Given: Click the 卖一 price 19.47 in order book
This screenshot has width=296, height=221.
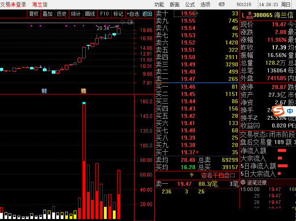Looking at the screenshot, I should (x=188, y=79).
